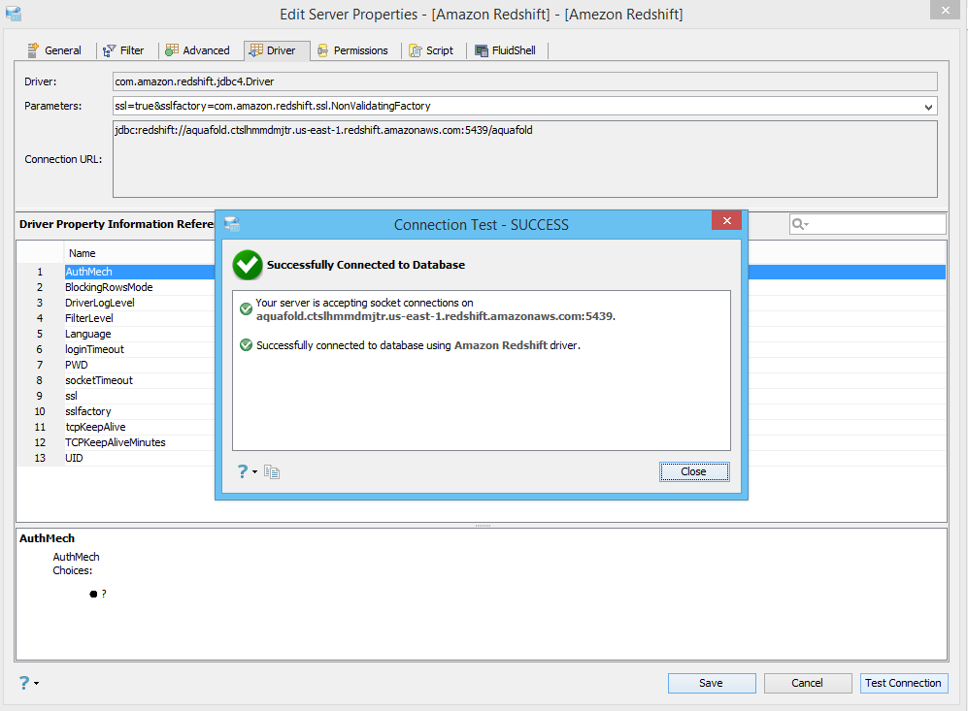
Task: Select the UID property row
Action: (x=117, y=458)
